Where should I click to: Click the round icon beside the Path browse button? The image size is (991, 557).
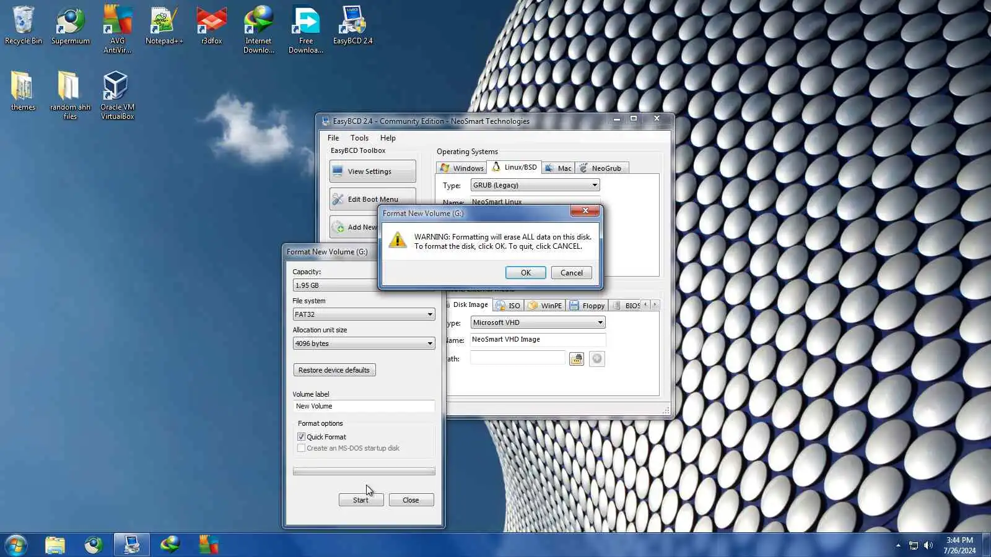pos(597,359)
